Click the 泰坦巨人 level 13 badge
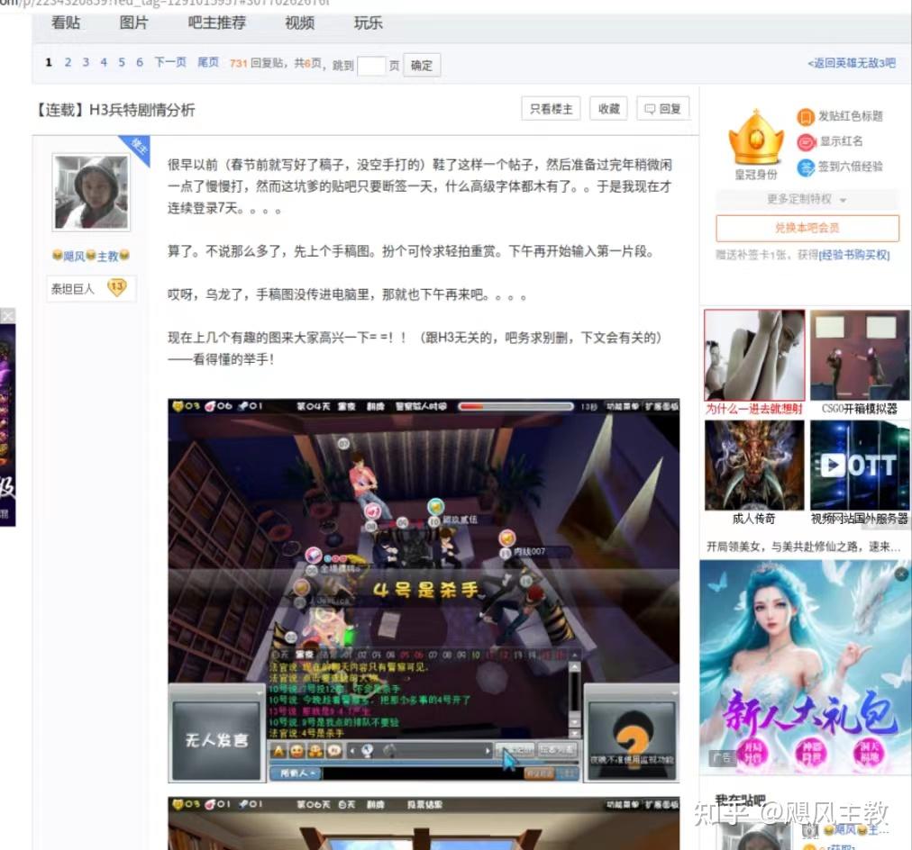Viewport: 912px width, 850px height. click(x=91, y=288)
